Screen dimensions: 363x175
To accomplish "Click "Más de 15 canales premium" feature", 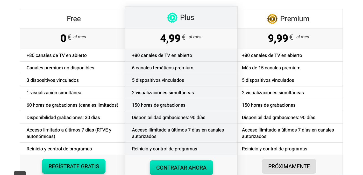I will 271,68.
